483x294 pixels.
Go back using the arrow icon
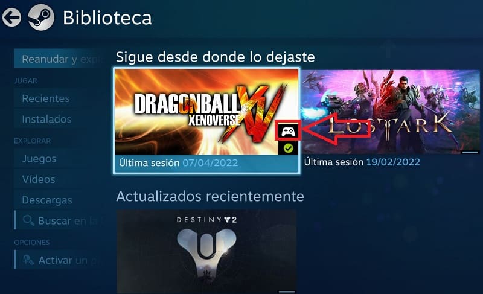tap(11, 18)
